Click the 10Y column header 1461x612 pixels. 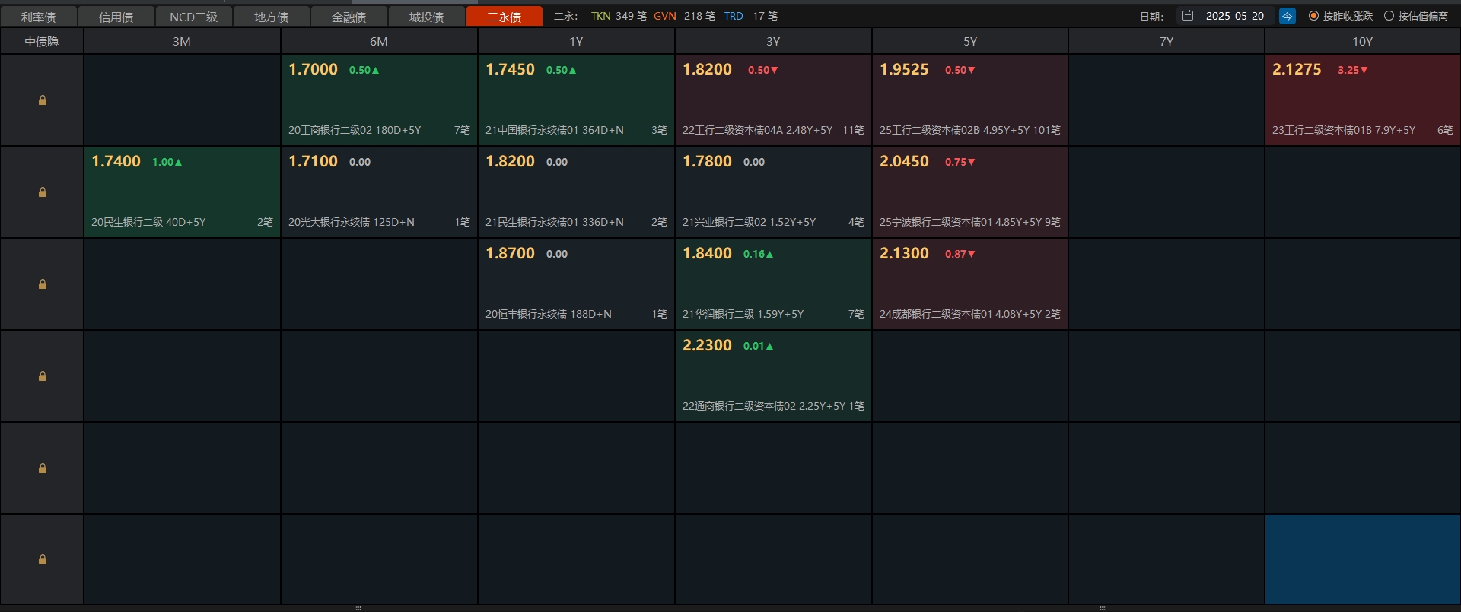[1363, 42]
